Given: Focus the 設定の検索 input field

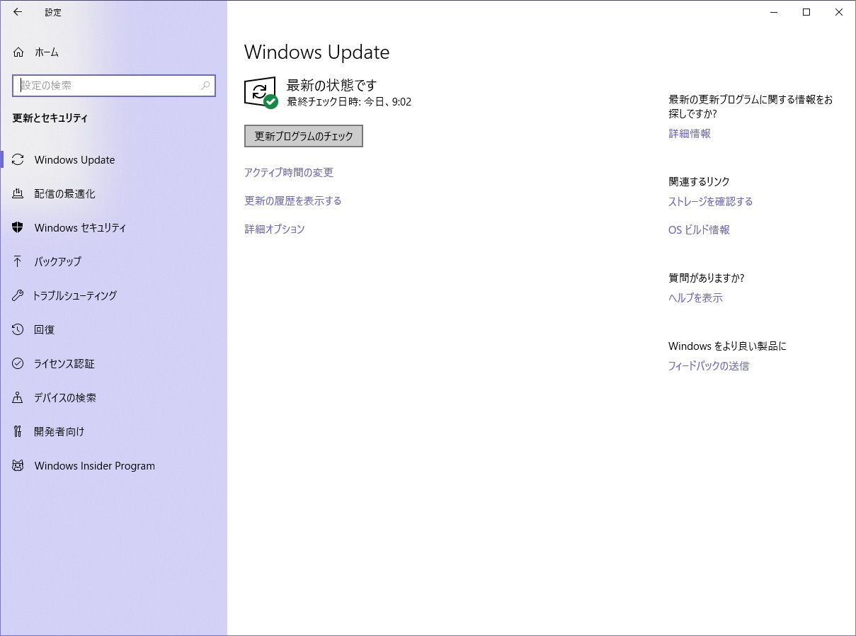Looking at the screenshot, I should tap(114, 86).
